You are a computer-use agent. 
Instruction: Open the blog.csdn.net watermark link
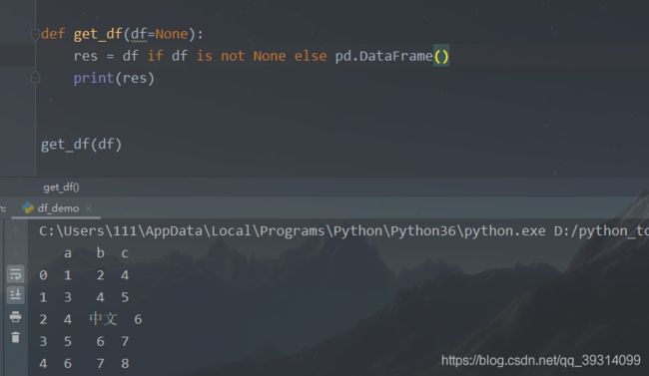click(x=540, y=360)
